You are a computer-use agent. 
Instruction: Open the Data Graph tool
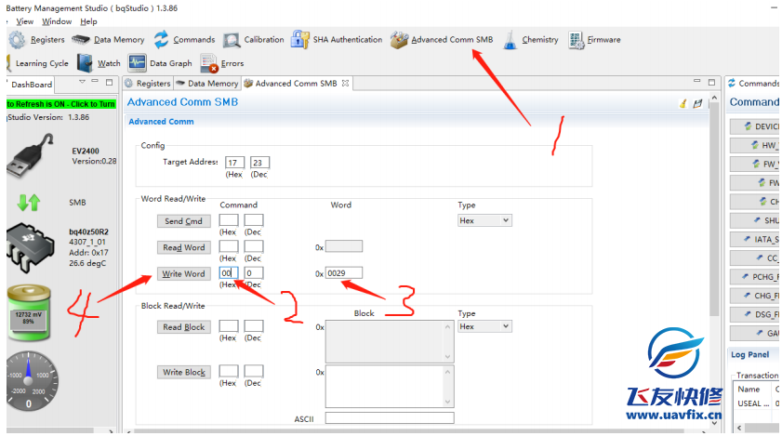click(x=160, y=64)
